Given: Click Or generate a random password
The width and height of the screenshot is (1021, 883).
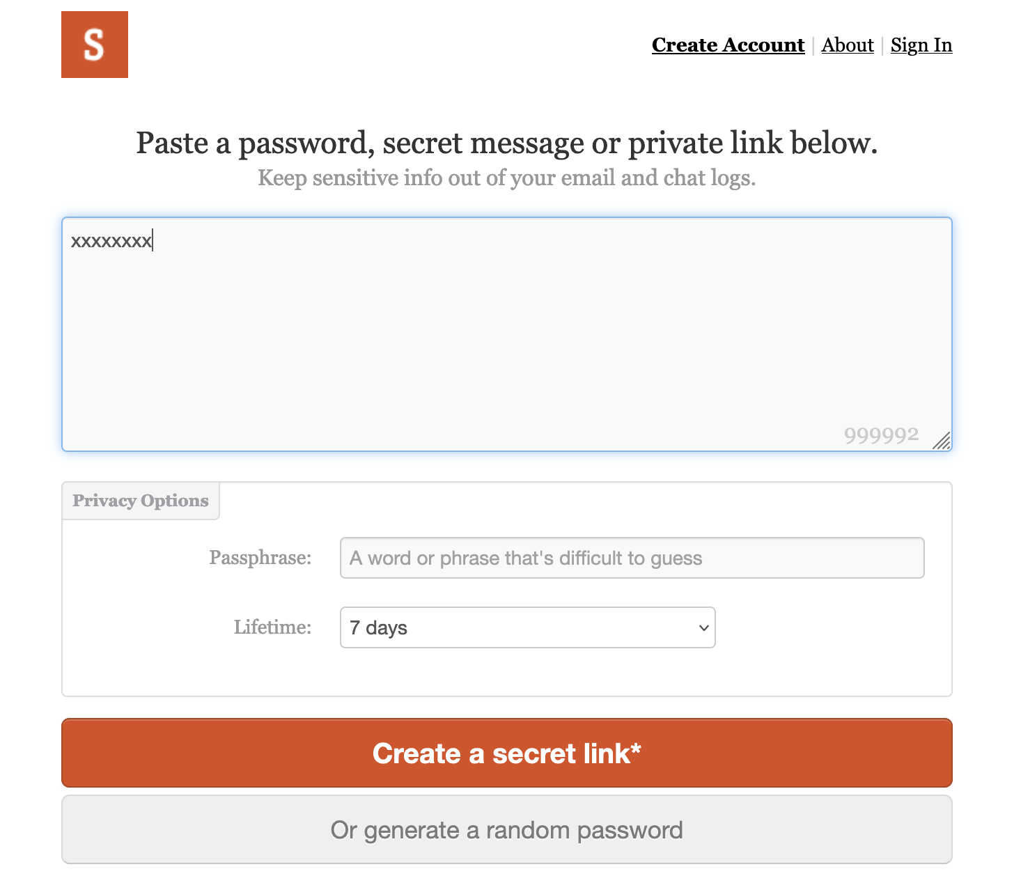Looking at the screenshot, I should (x=507, y=829).
